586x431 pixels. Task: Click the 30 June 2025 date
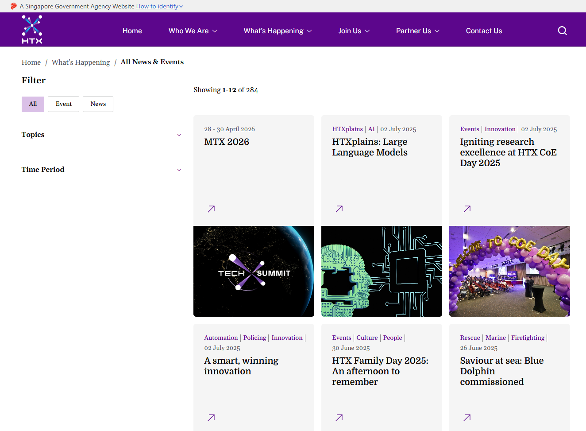coord(351,348)
